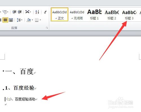The width and height of the screenshot is (141, 112).
Task: Toggle show/hide formatting marks
Action: tap(45, 12)
